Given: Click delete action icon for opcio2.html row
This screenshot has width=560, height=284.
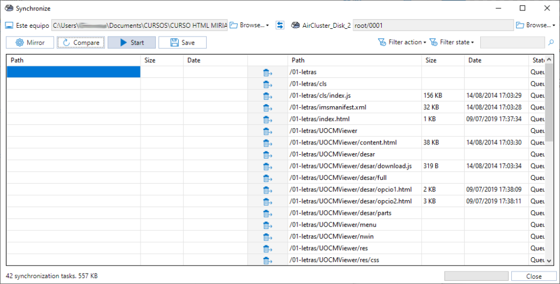Looking at the screenshot, I should 267,202.
